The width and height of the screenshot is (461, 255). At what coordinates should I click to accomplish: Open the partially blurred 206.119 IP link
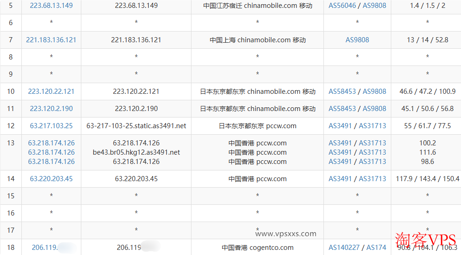coord(44,248)
